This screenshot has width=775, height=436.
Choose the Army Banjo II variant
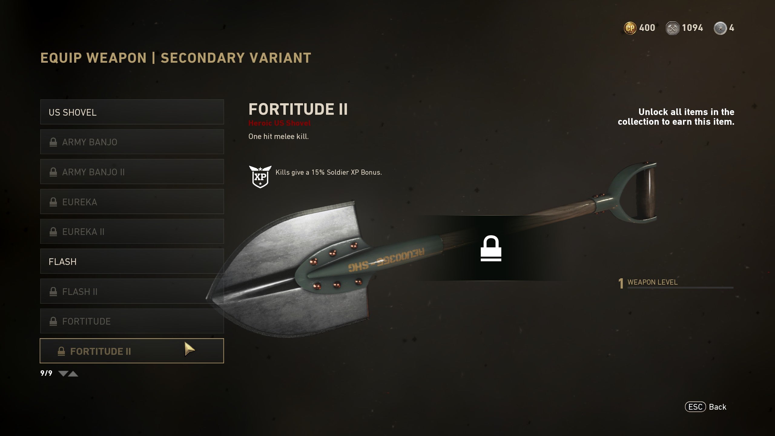(132, 172)
